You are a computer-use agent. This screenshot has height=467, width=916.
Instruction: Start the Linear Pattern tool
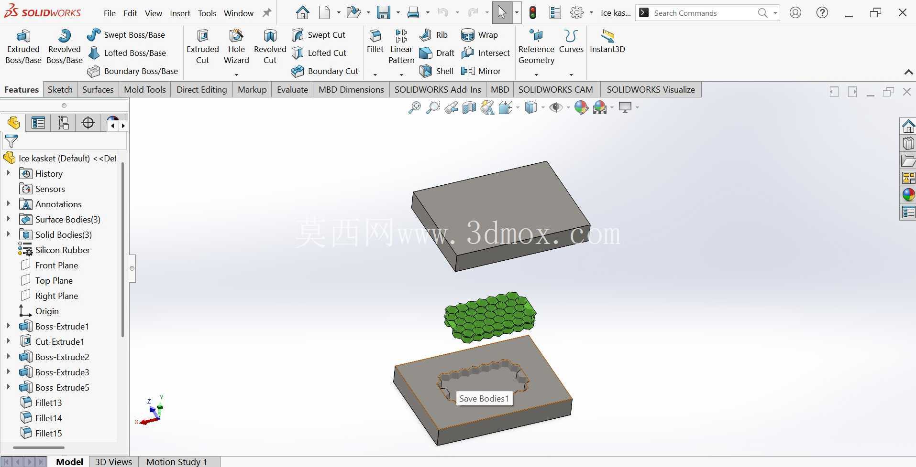click(x=401, y=47)
